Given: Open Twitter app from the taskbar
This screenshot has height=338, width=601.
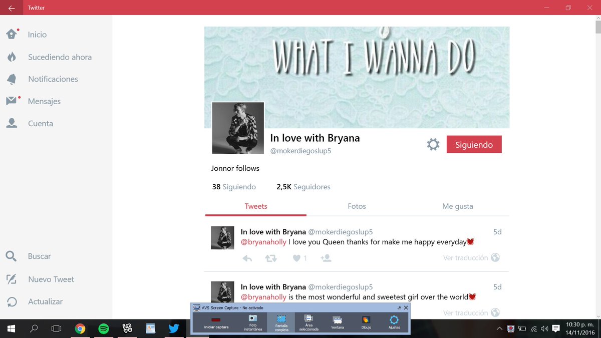Looking at the screenshot, I should (x=174, y=329).
